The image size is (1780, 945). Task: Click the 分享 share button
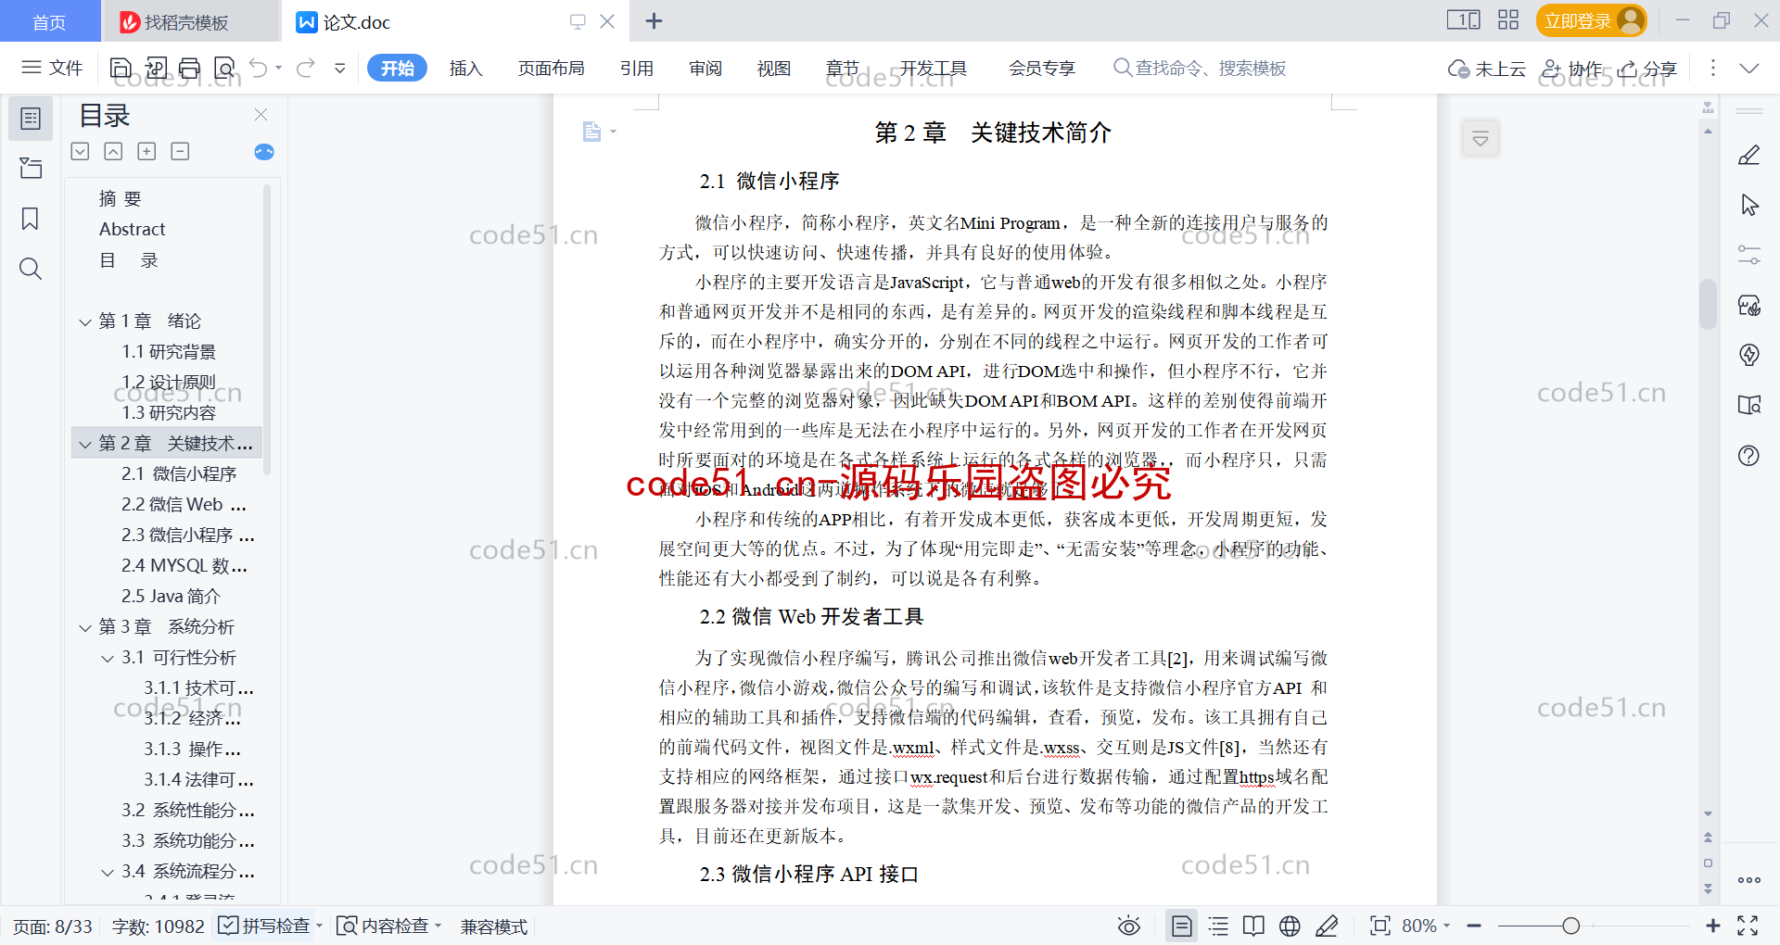[x=1647, y=68]
